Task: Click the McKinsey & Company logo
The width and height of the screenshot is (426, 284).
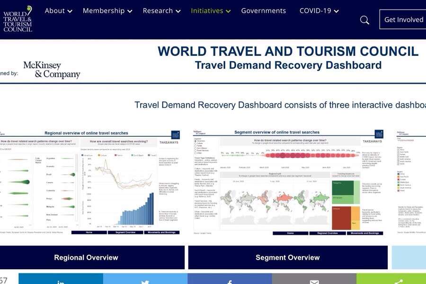Action: (x=52, y=70)
